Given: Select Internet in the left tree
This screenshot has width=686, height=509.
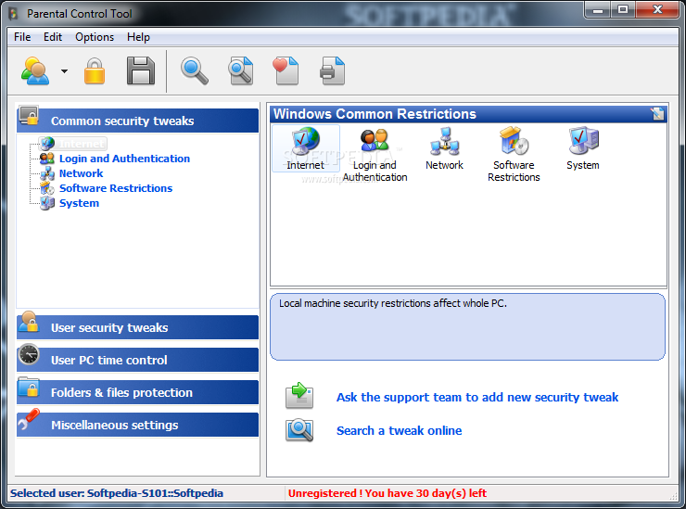Looking at the screenshot, I should tap(82, 144).
